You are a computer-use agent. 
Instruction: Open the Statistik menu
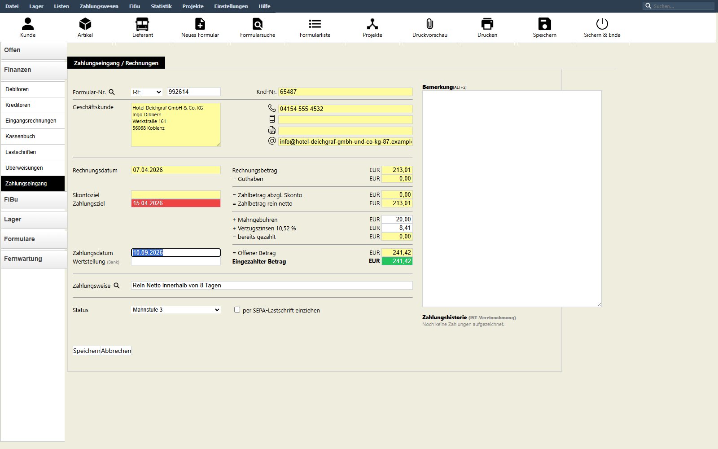161,6
